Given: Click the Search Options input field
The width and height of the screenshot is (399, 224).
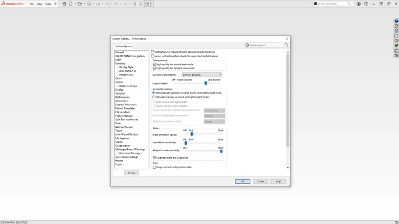Looking at the screenshot, I should pyautogui.click(x=265, y=45).
